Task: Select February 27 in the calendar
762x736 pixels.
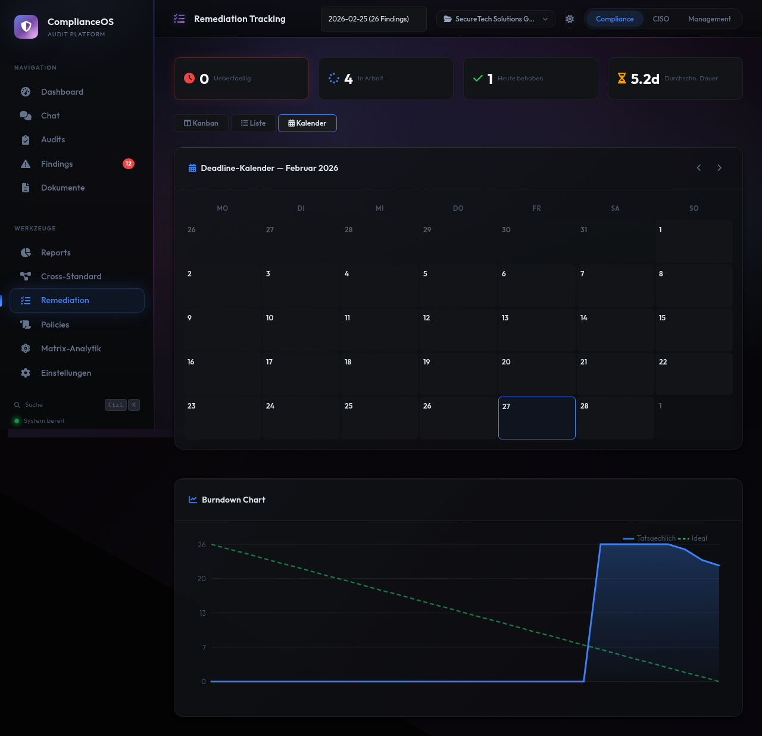Action: click(x=536, y=418)
